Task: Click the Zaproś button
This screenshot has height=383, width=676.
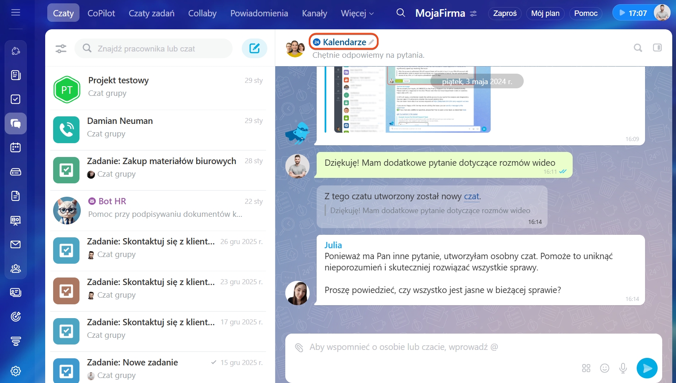Action: [504, 13]
